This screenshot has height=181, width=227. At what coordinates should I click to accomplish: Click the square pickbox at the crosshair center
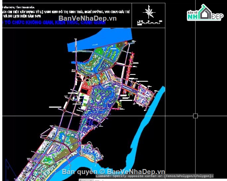195,116
